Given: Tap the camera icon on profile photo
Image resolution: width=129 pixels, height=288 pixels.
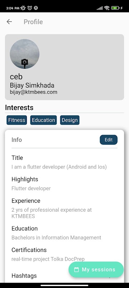Looking at the screenshot, I should coord(24,62).
